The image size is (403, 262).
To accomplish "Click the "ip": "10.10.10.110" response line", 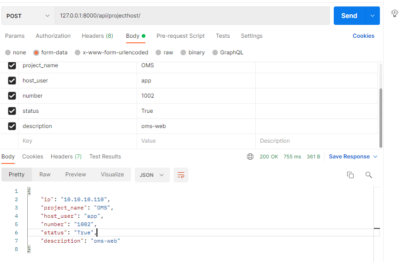I will (x=75, y=199).
